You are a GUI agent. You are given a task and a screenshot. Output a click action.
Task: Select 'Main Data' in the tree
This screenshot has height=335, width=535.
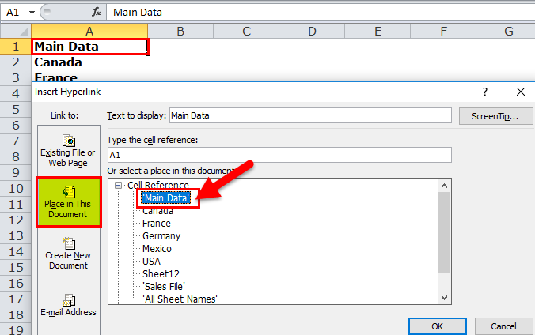(x=166, y=198)
